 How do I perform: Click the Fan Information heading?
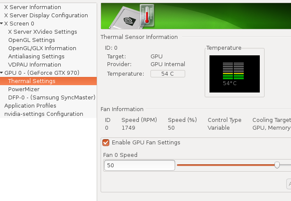tap(122, 109)
